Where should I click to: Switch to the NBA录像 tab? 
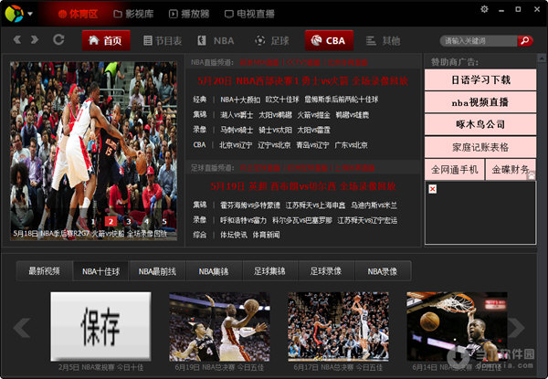click(383, 271)
